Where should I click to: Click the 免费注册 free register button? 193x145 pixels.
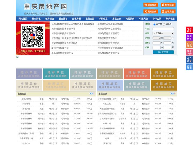tap(168, 5)
